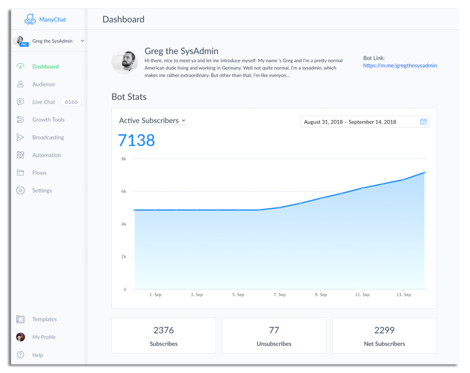Click the Live Chat 6166 count badge
470x373 pixels.
click(x=71, y=102)
